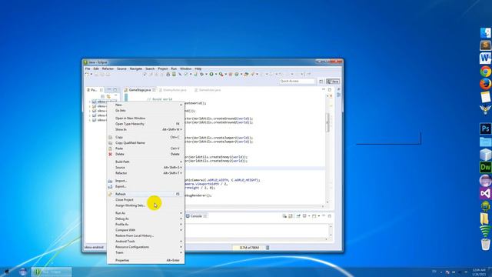Viewport: 492px width, 277px height.
Task: Switch to the GameStage.java editor tab
Action: pyautogui.click(x=140, y=90)
